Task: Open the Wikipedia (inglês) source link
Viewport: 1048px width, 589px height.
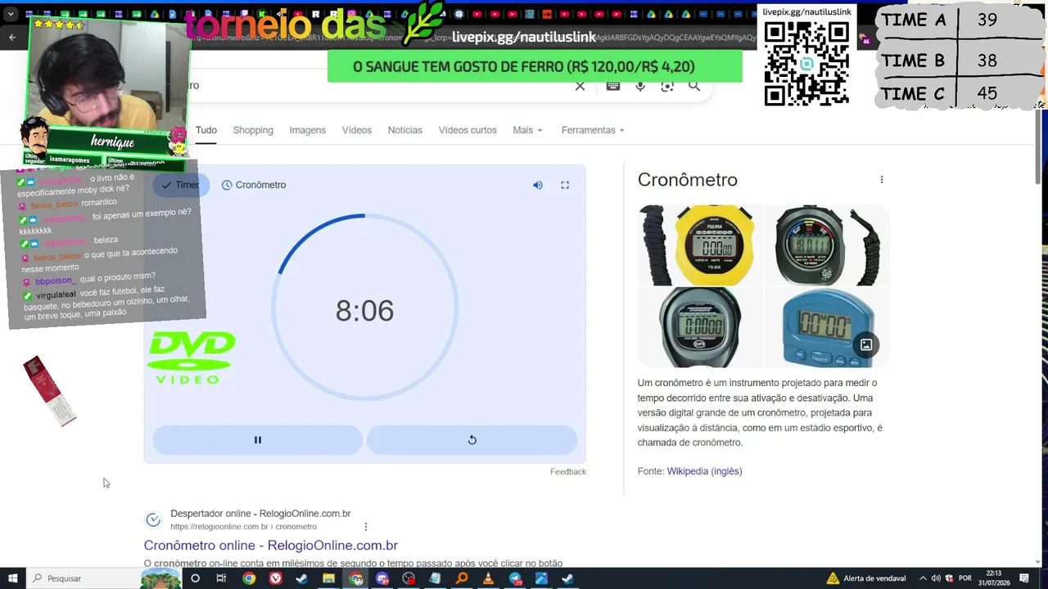Action: coord(704,471)
